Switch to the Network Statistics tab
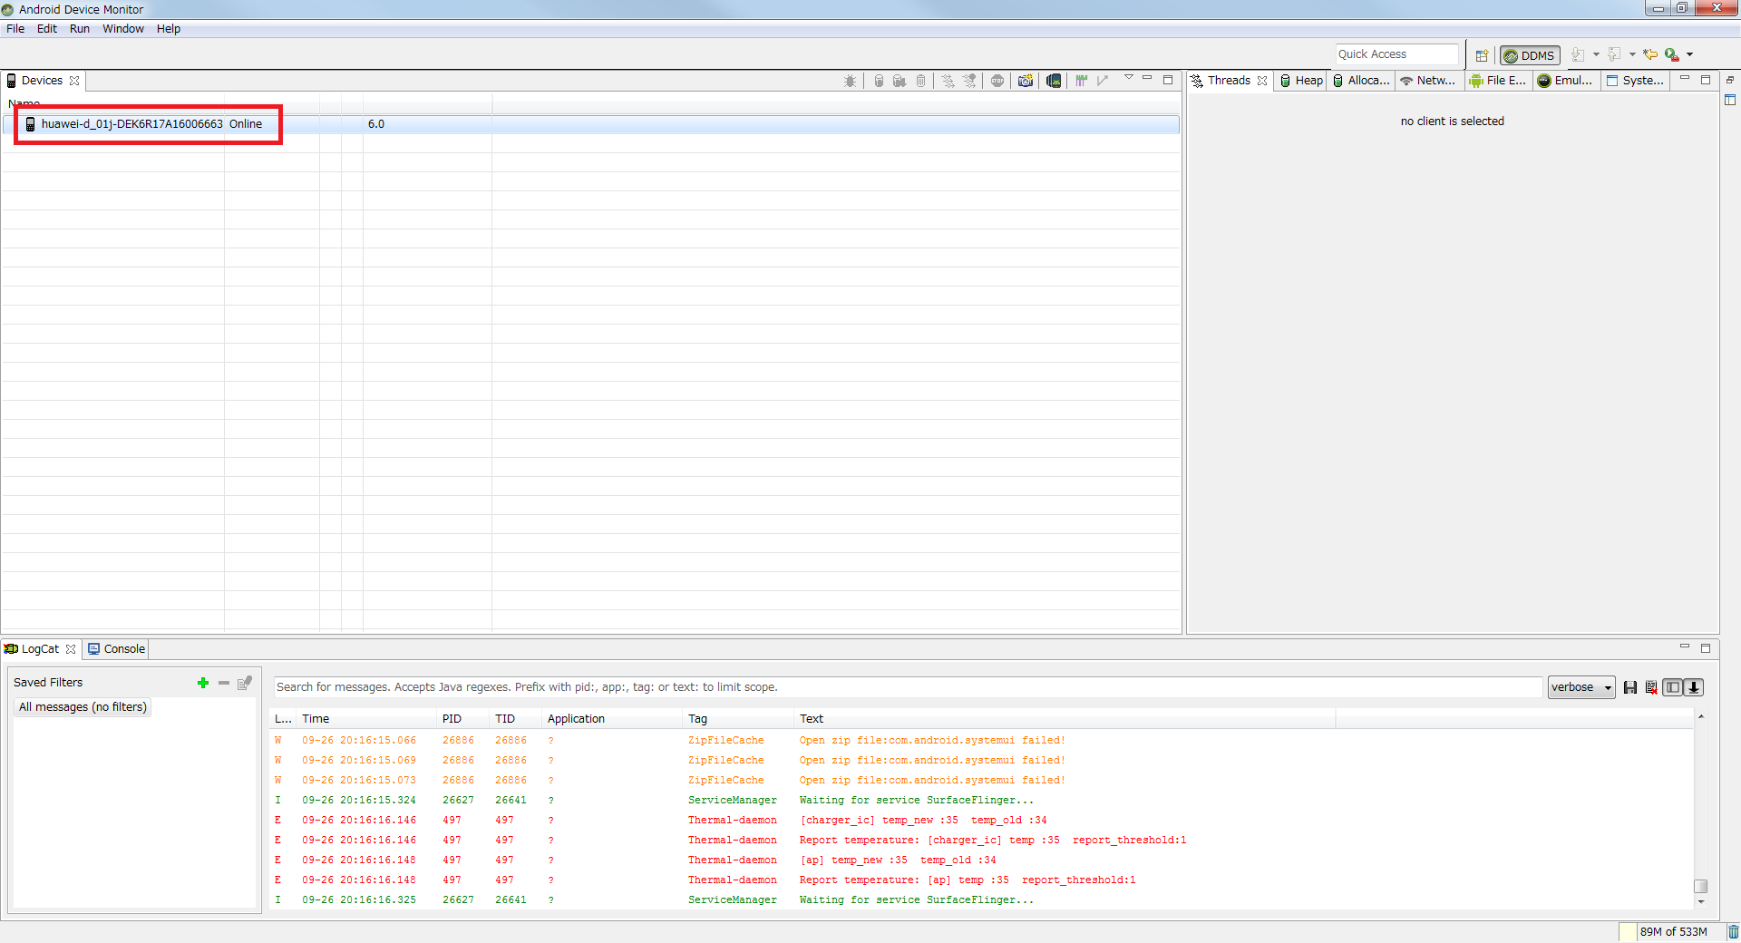This screenshot has width=1741, height=943. 1428,81
